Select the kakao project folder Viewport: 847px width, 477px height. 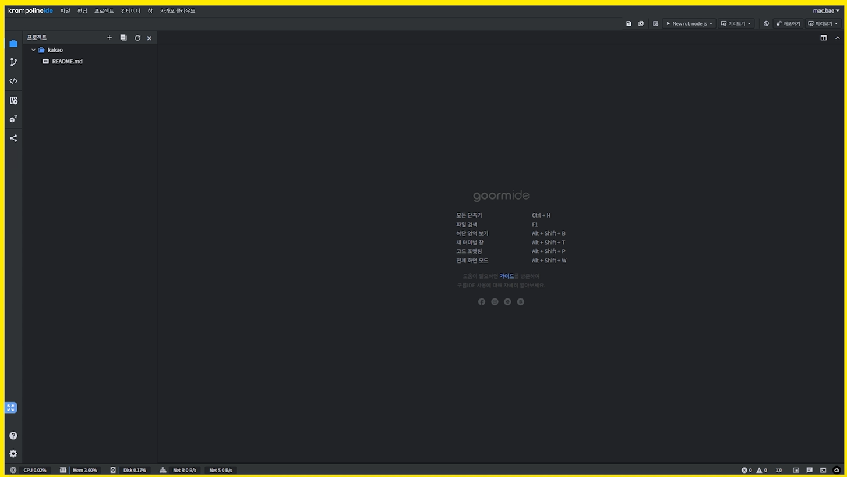pos(55,50)
